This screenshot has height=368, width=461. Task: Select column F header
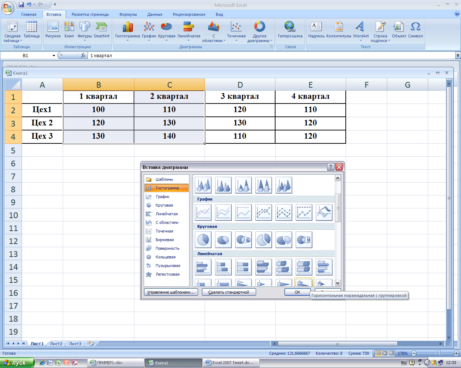point(366,85)
